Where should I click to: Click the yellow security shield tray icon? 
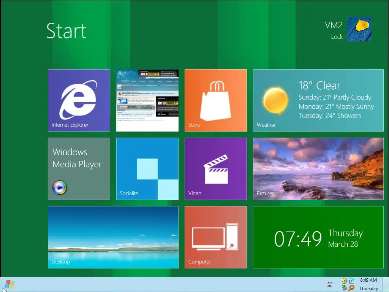pyautogui.click(x=344, y=281)
